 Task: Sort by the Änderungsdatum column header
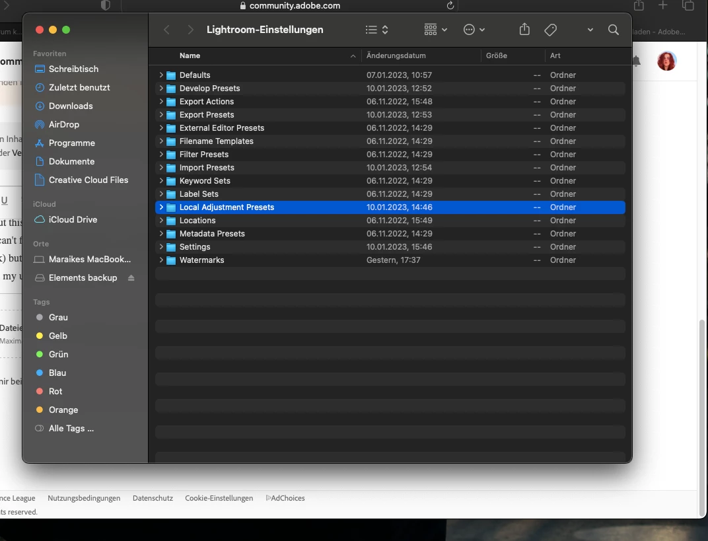coord(396,55)
